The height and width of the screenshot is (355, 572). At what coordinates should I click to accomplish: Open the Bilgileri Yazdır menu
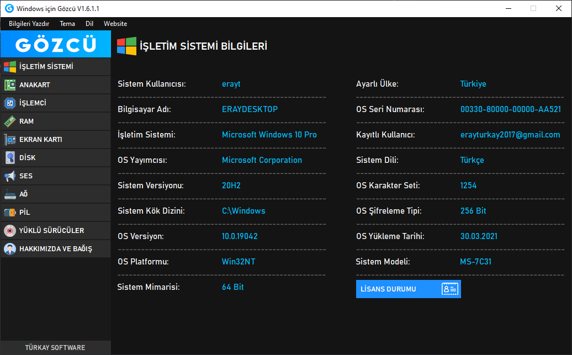tap(29, 24)
